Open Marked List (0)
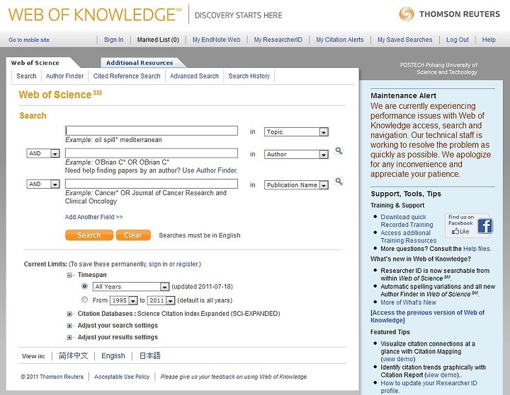The width and height of the screenshot is (510, 395). point(158,40)
